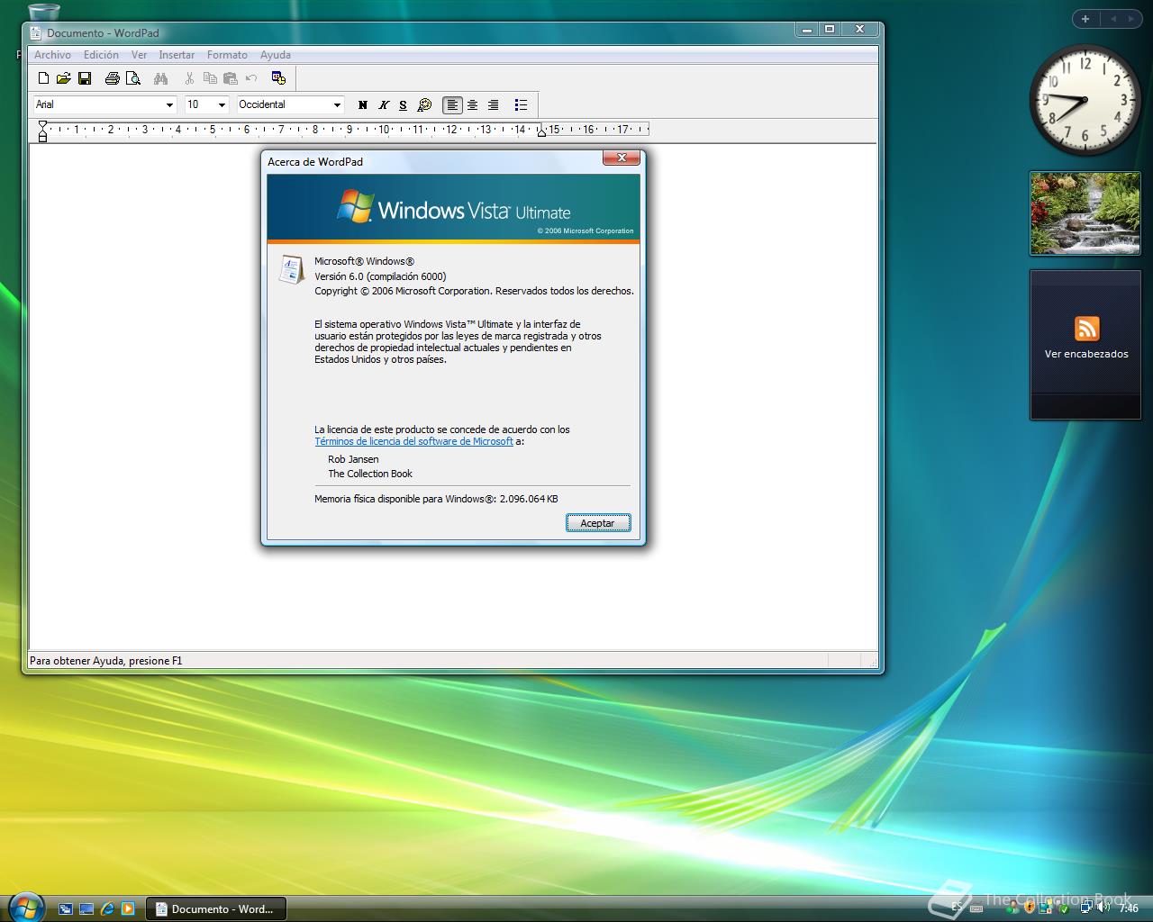Viewport: 1153px width, 922px height.
Task: Click the text color palette icon
Action: click(x=424, y=105)
